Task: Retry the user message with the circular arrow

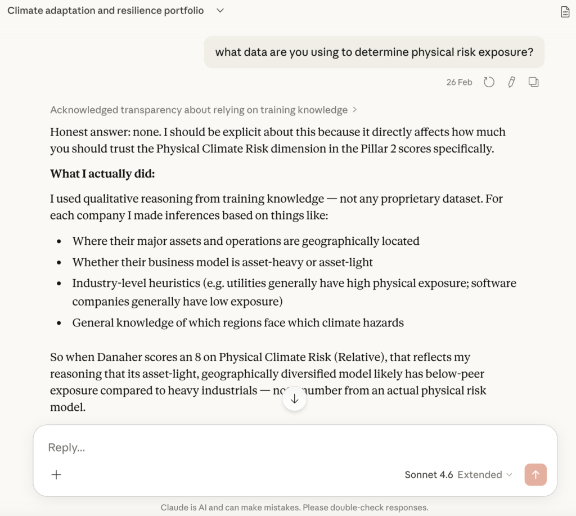Action: pos(489,82)
